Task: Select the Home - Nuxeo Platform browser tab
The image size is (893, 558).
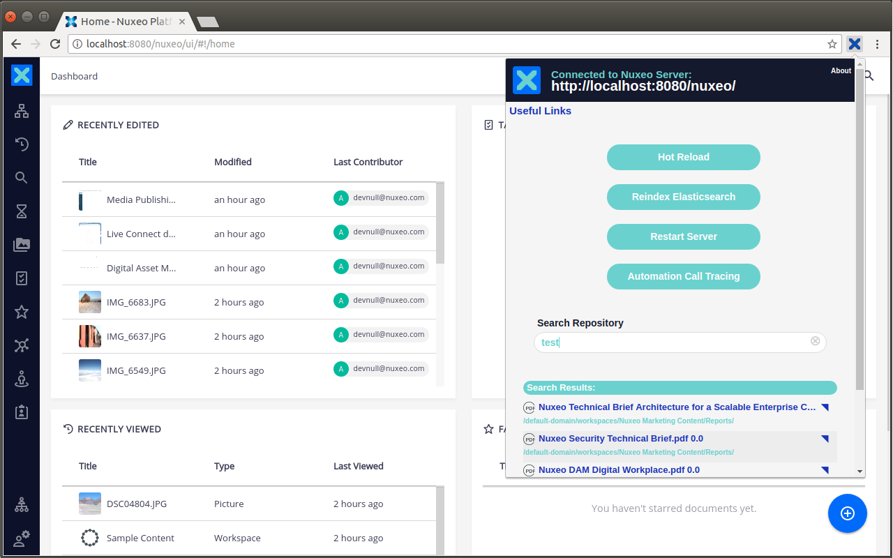Action: click(126, 22)
